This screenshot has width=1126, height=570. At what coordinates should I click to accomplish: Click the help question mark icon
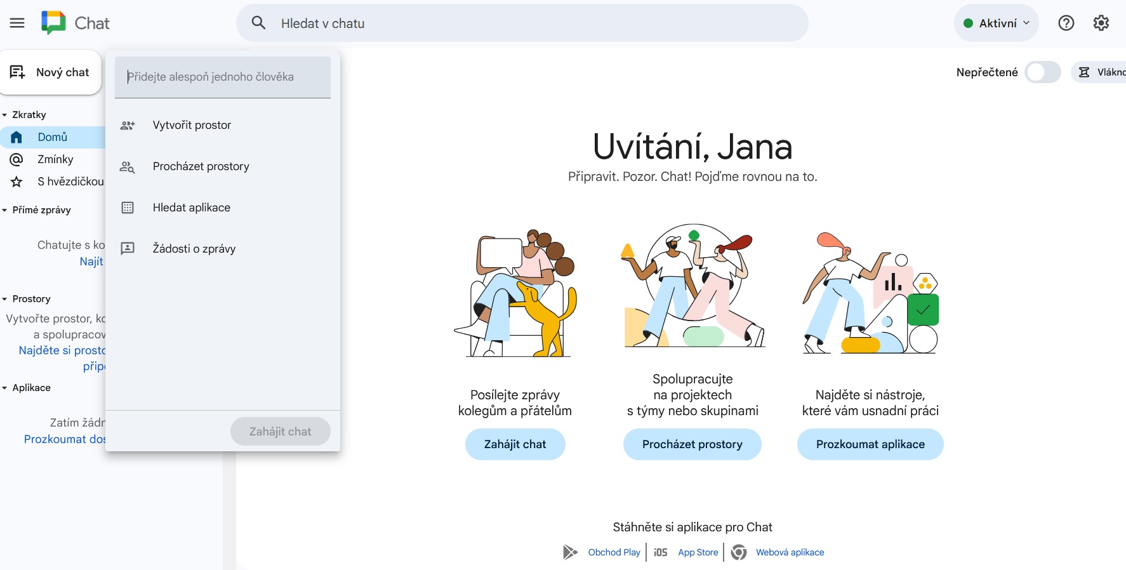[1066, 23]
